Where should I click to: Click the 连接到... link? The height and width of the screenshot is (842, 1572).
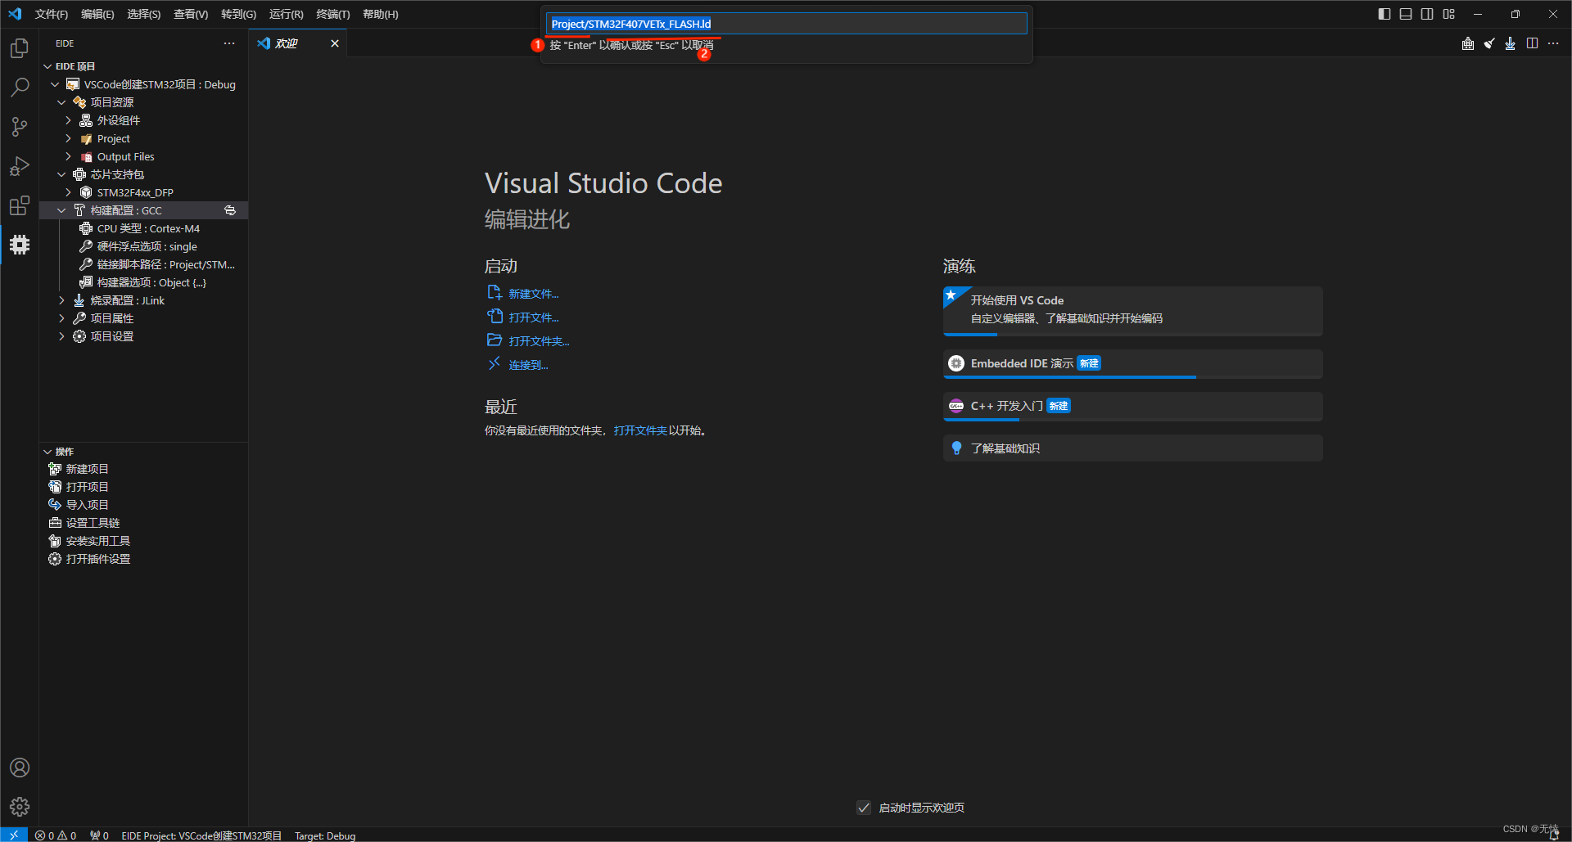pyautogui.click(x=528, y=365)
